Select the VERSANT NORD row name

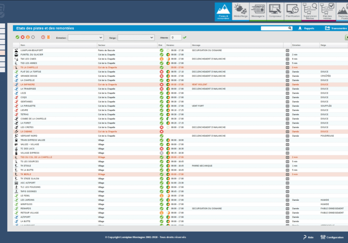click(x=29, y=136)
